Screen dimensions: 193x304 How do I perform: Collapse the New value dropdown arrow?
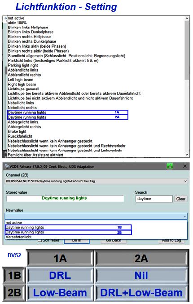(x=185, y=216)
